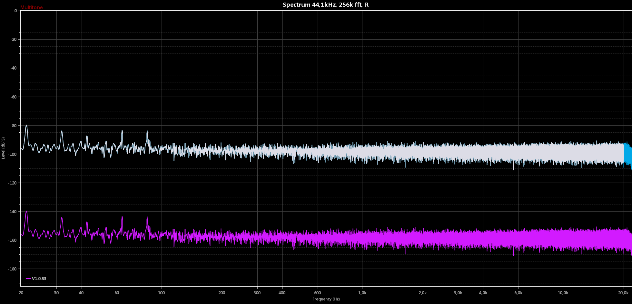Click the 10,0k frequency axis label

[563, 293]
